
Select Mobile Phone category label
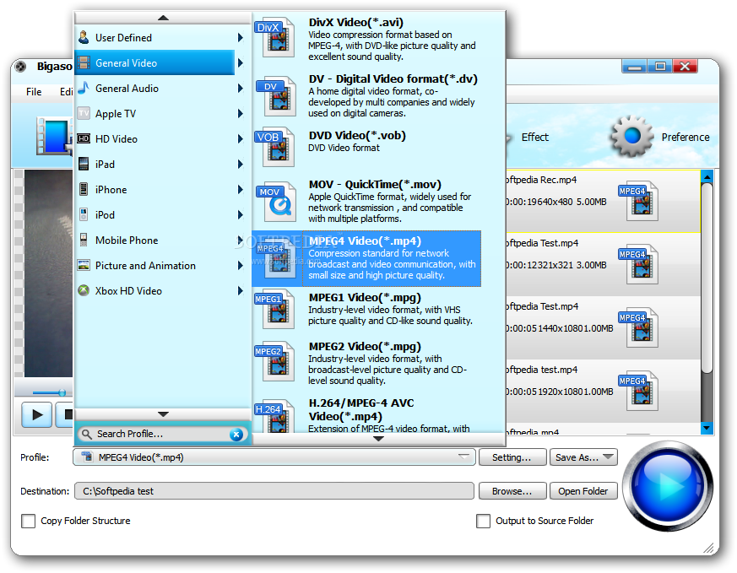[x=127, y=240]
